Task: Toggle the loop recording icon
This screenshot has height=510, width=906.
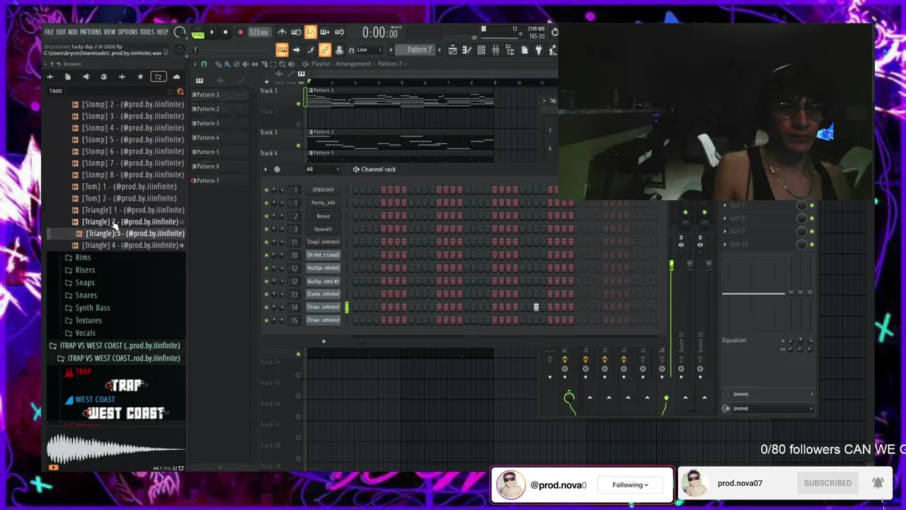Action: (x=339, y=32)
